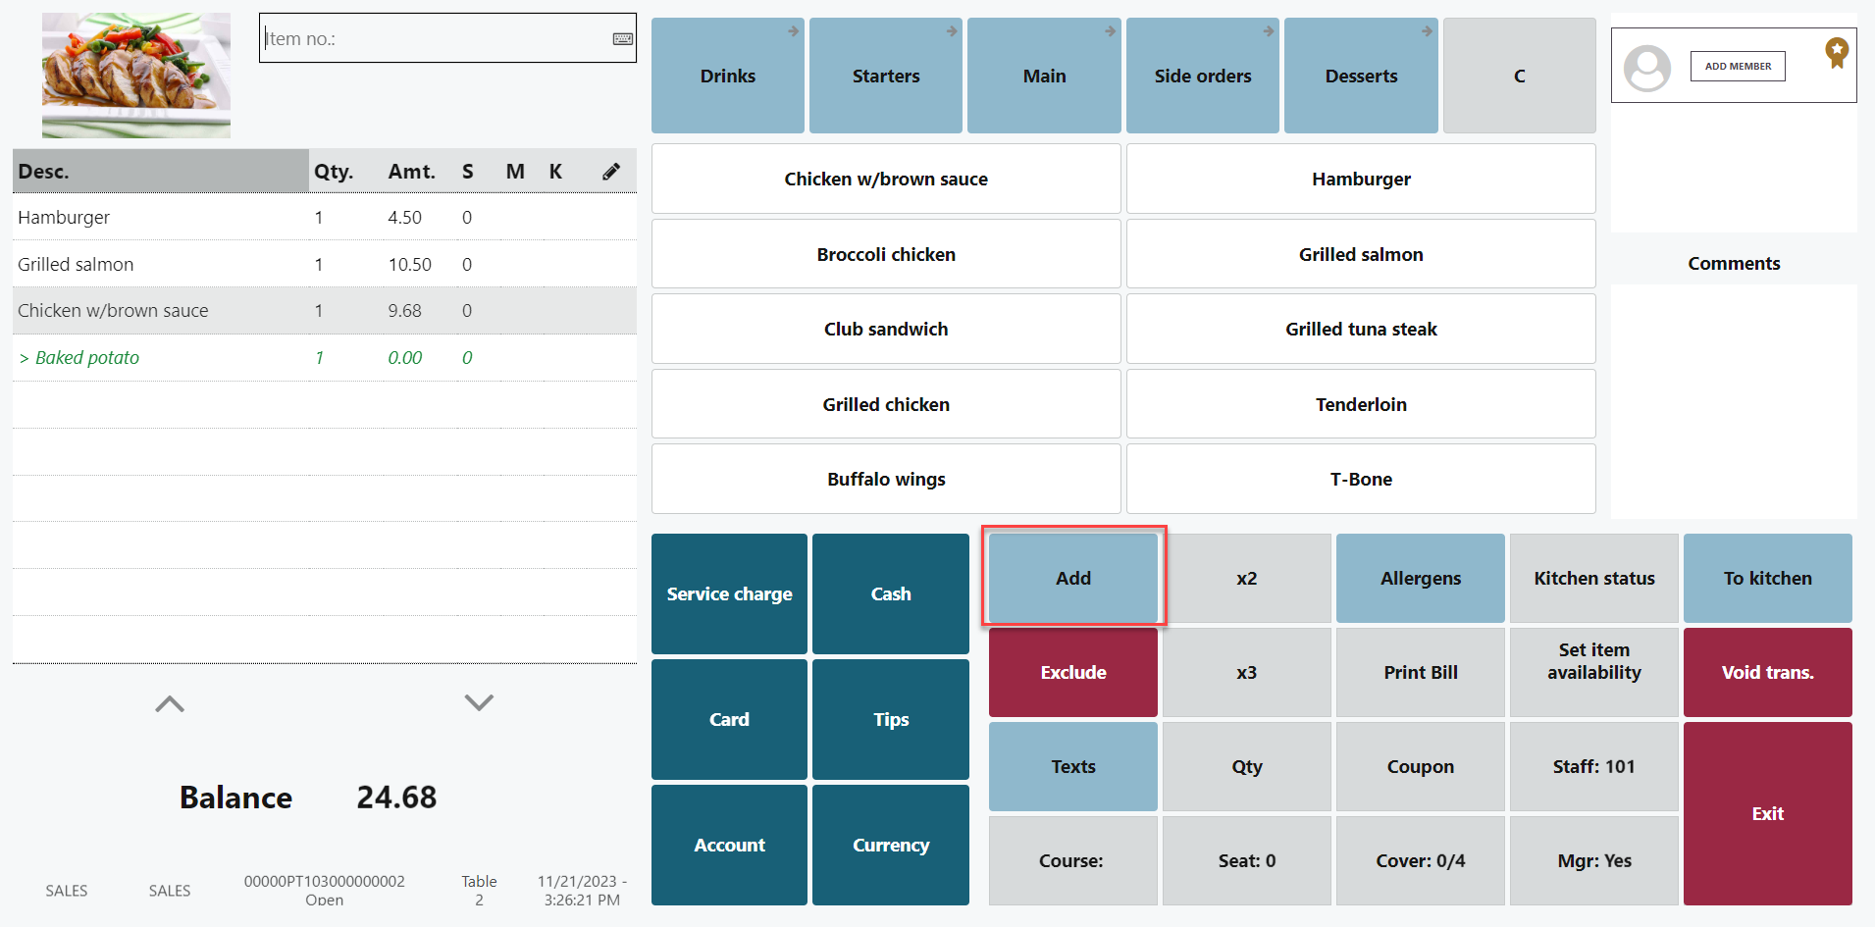Click the Print Bill button
Screen dimensions: 1875x927
(x=1420, y=673)
